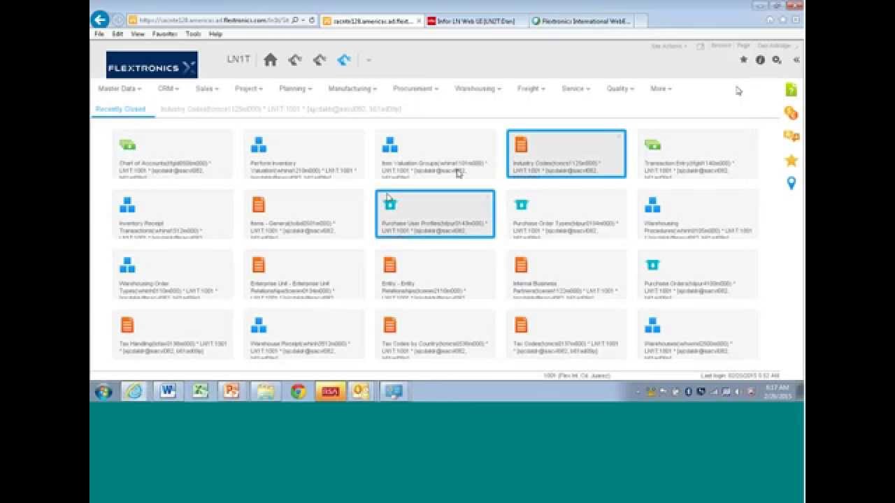Open browser Tools menu

click(x=194, y=34)
